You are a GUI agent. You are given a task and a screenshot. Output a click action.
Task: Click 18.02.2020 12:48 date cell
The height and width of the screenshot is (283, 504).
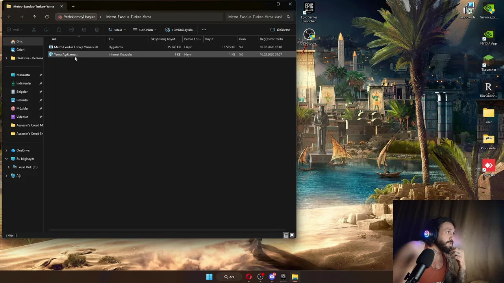click(271, 47)
